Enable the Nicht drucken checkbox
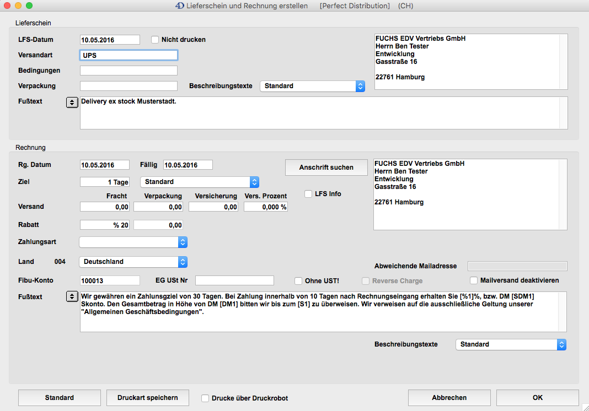 pyautogui.click(x=155, y=40)
